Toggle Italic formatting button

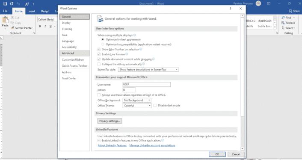coord(45,26)
